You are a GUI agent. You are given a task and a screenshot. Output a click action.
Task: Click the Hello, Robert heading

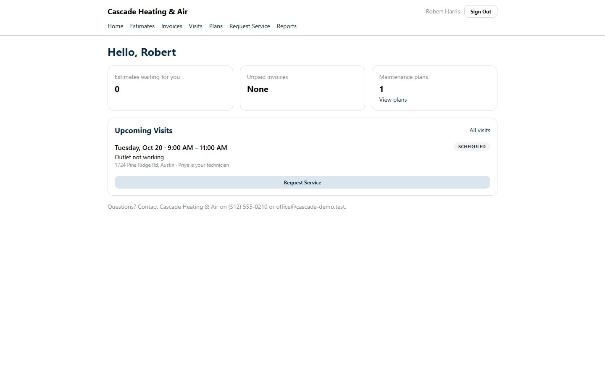tap(142, 52)
